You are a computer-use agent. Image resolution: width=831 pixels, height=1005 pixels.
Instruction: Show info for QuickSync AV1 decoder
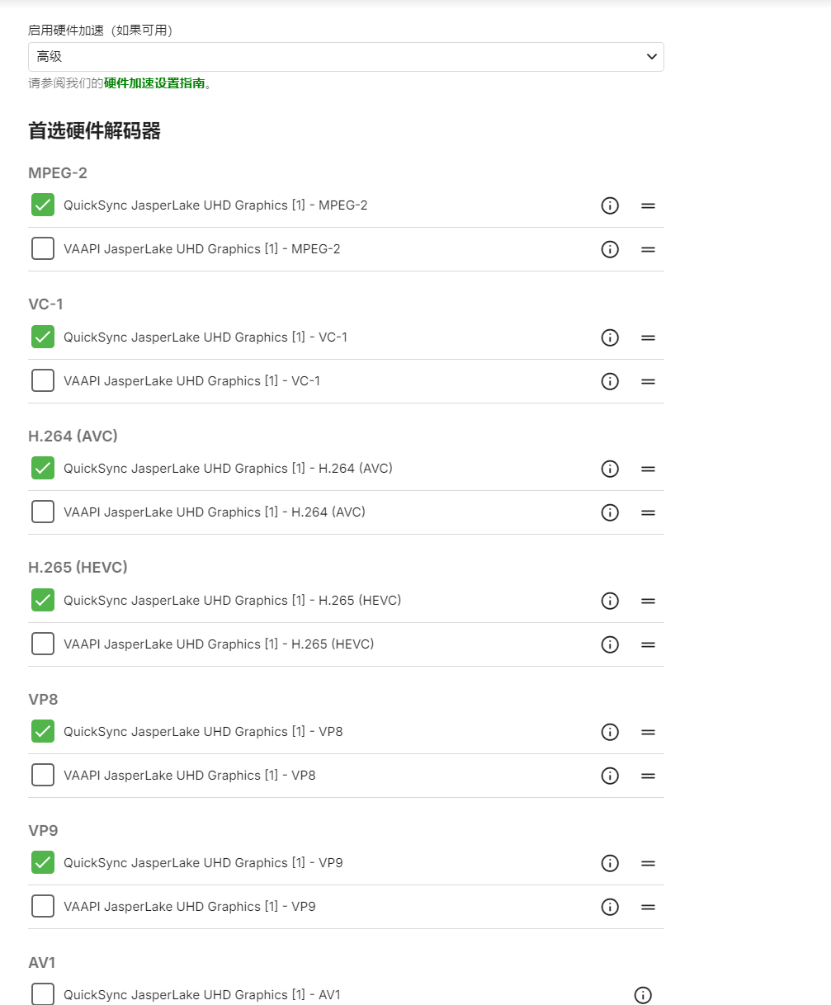tap(643, 995)
